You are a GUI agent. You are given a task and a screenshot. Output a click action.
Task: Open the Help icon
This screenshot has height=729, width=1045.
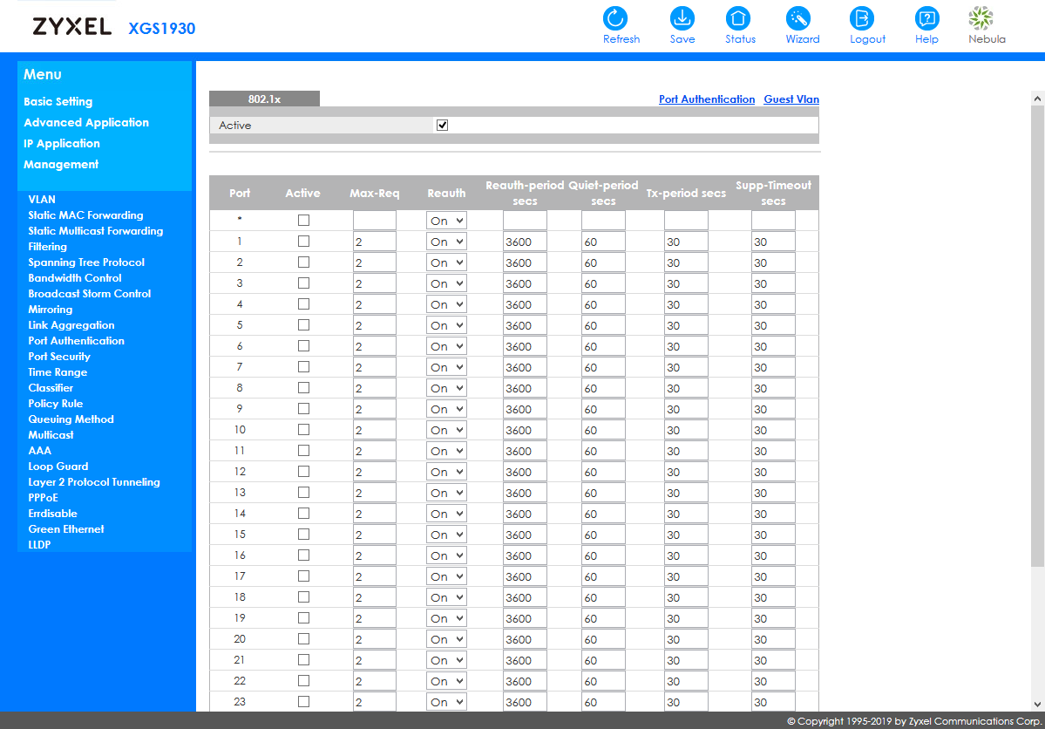tap(926, 18)
